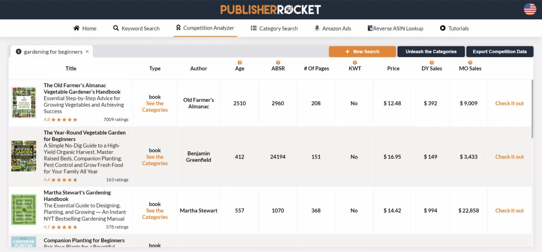This screenshot has width=542, height=252.
Task: Click the DY Sales help icon
Action: 432,63
